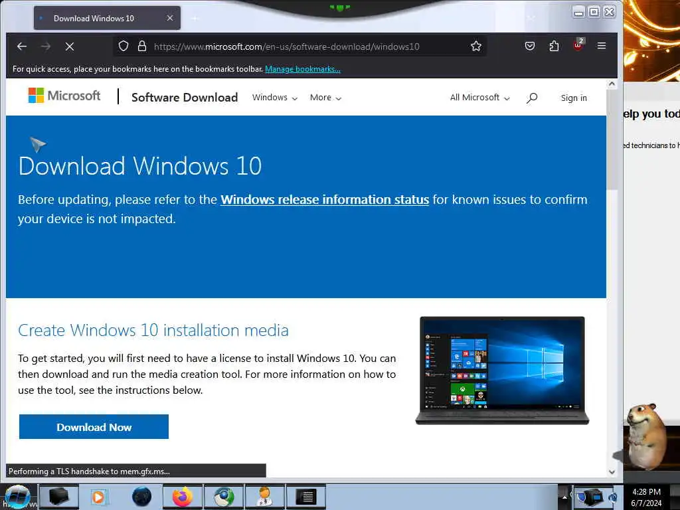680x510 pixels.
Task: Click the vertical scrollbar thumb
Action: click(x=612, y=139)
